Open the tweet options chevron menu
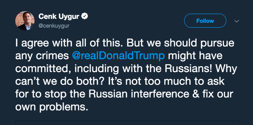 tap(237, 21)
